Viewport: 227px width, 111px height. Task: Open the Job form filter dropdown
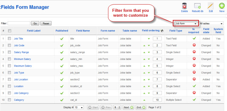[x=186, y=24]
